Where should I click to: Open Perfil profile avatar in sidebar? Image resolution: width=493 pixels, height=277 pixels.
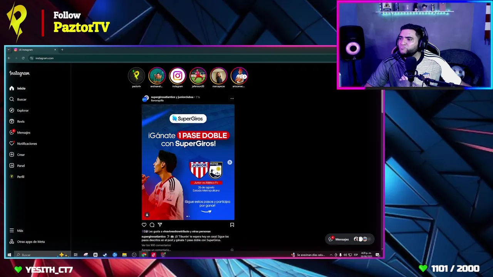click(12, 177)
